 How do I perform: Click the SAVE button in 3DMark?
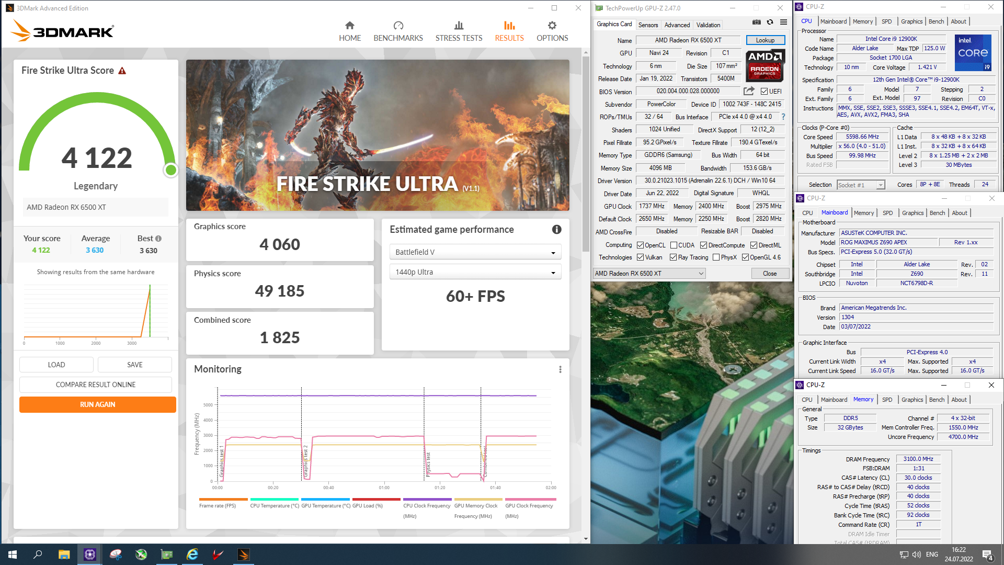(135, 365)
